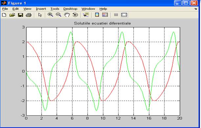The height and width of the screenshot is (128, 201).
Task: Expand the Desktop menu
Action: [70, 9]
